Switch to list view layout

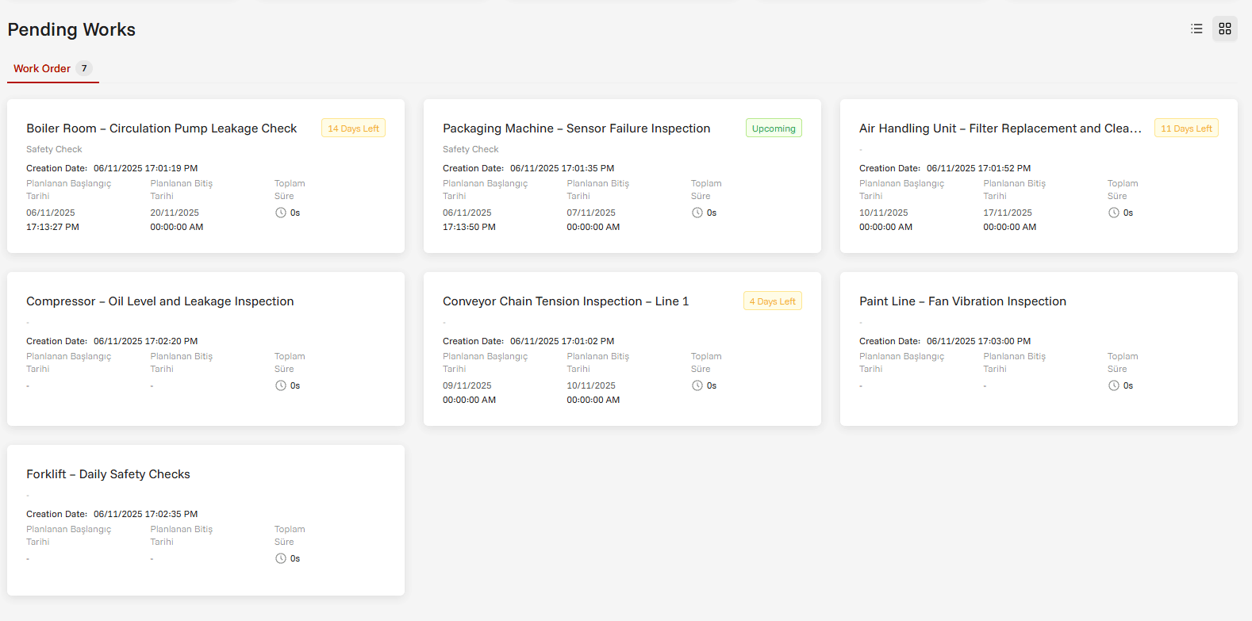(x=1196, y=29)
